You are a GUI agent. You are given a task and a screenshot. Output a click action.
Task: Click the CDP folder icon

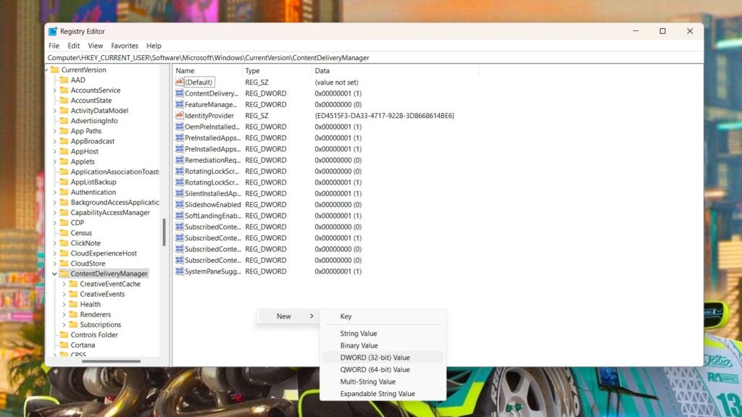(64, 223)
